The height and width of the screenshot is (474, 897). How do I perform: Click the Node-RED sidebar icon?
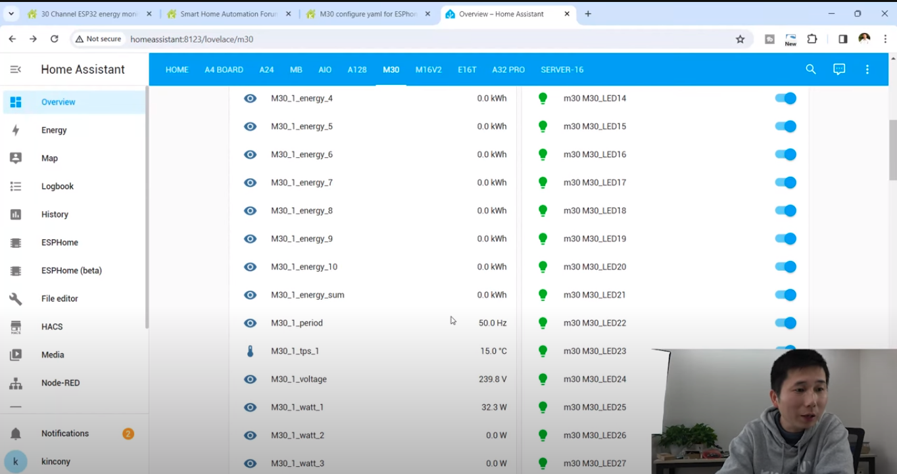coord(16,383)
